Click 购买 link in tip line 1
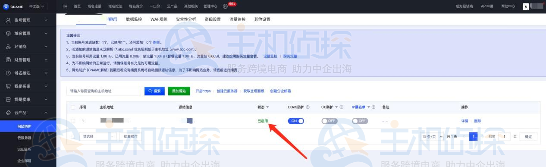The height and width of the screenshot is (167, 546). [157, 43]
